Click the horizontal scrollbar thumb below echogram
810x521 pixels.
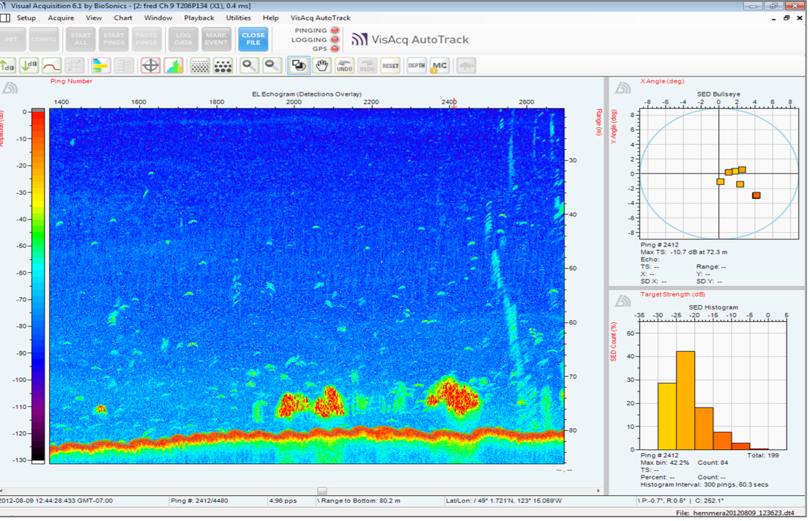click(322, 491)
